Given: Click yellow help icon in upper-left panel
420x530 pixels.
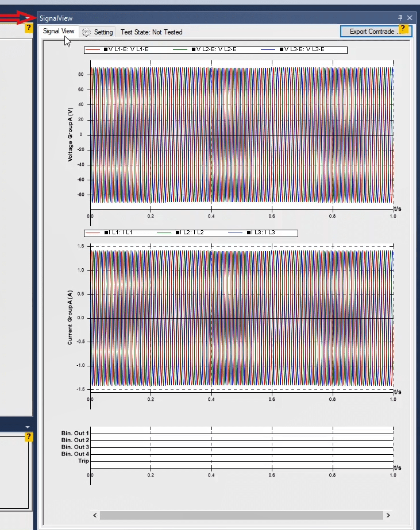Looking at the screenshot, I should click(x=29, y=28).
